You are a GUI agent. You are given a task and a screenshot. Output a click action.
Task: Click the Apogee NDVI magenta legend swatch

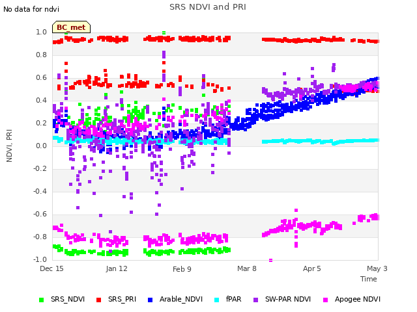(x=326, y=300)
